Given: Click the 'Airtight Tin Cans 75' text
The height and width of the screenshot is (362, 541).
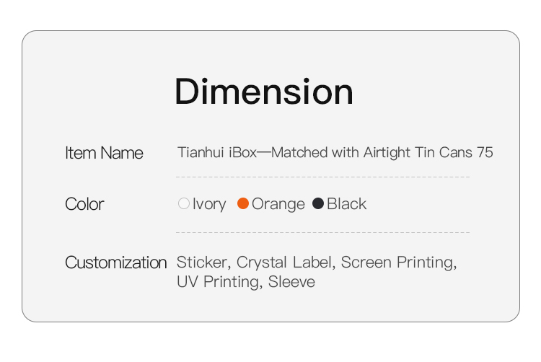Looking at the screenshot, I should click(428, 153).
